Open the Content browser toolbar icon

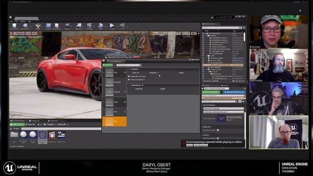tap(48, 26)
